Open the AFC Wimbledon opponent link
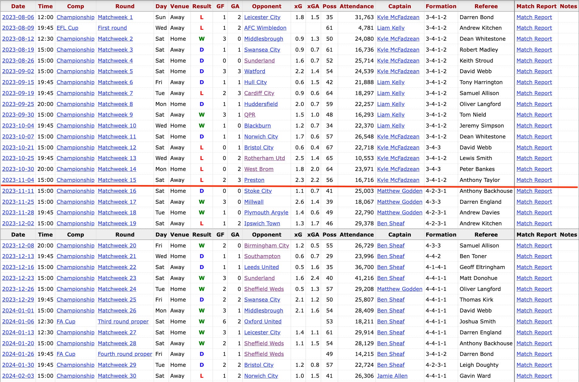 tap(265, 28)
